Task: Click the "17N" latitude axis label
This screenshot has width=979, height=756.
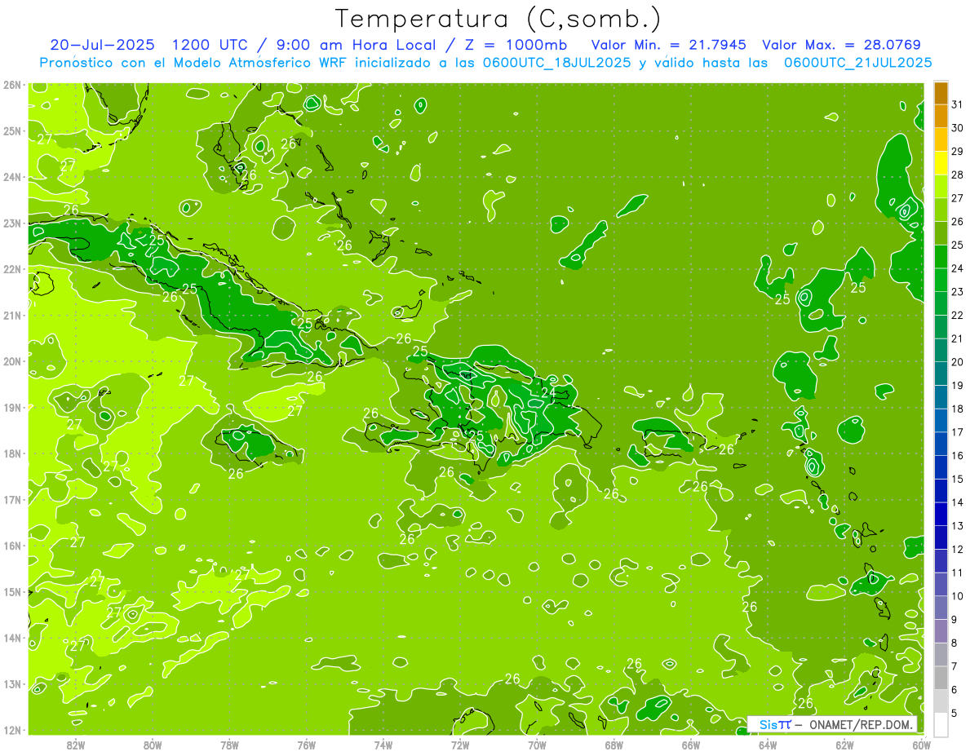Action: [x=12, y=499]
